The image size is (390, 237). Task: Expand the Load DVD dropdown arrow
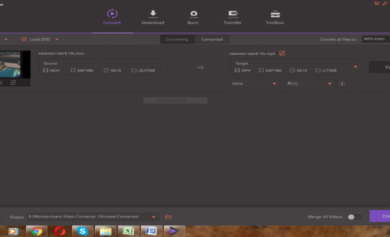click(x=57, y=39)
